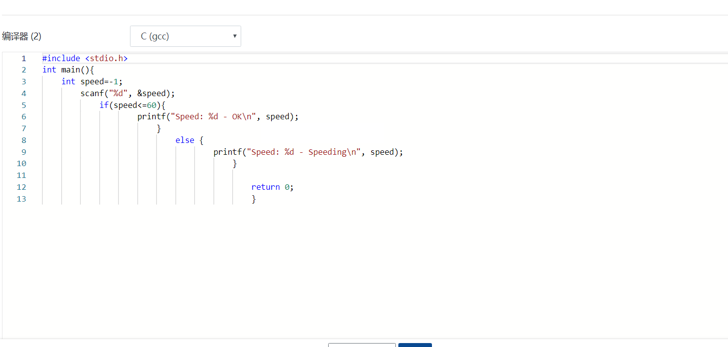Click the closing brace on line 10
This screenshot has height=347, width=728.
coord(235,164)
